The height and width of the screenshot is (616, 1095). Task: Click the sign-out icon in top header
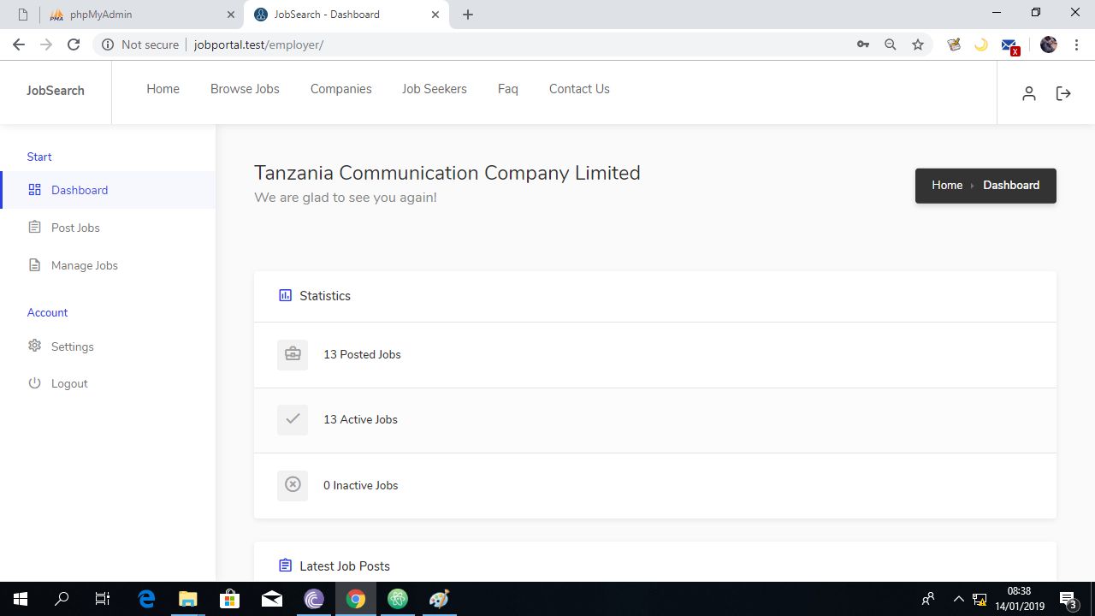tap(1063, 93)
